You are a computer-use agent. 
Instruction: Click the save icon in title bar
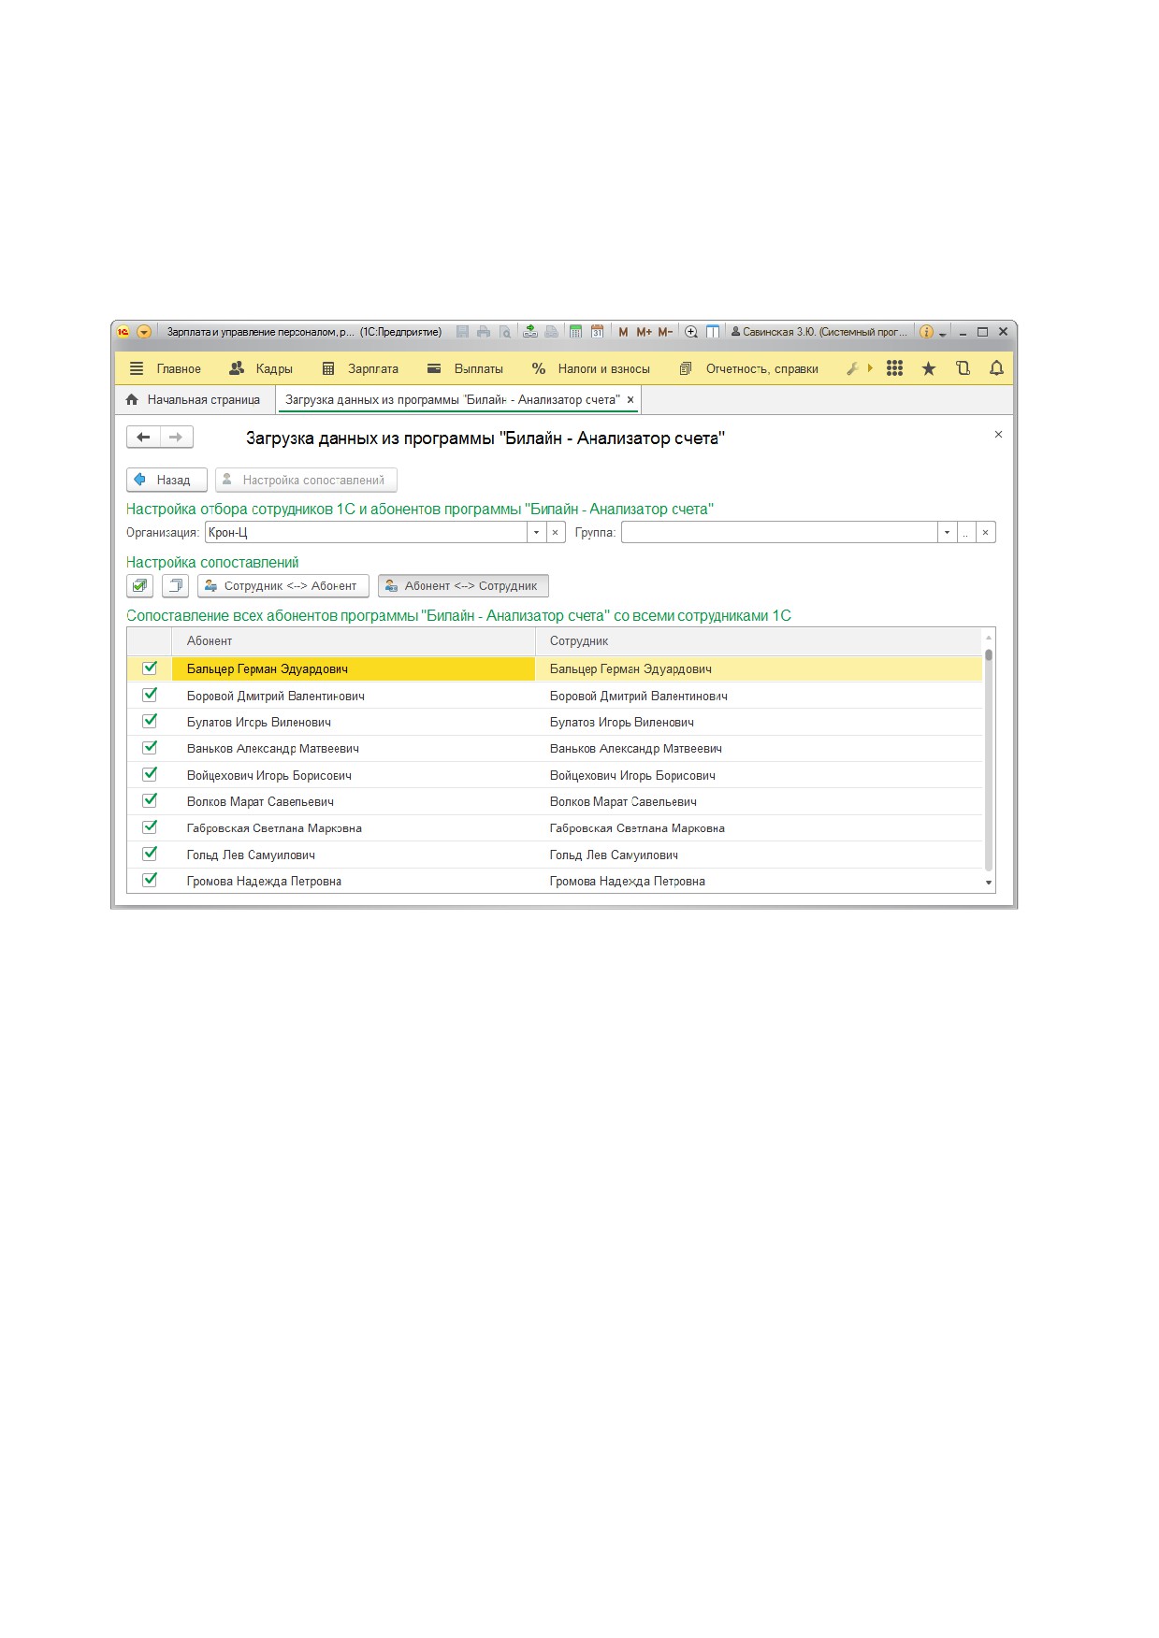pos(462,332)
